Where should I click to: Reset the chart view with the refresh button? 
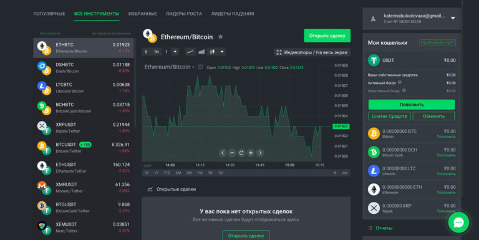click(241, 153)
